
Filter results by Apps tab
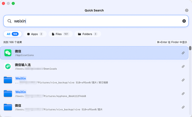[x=35, y=34]
